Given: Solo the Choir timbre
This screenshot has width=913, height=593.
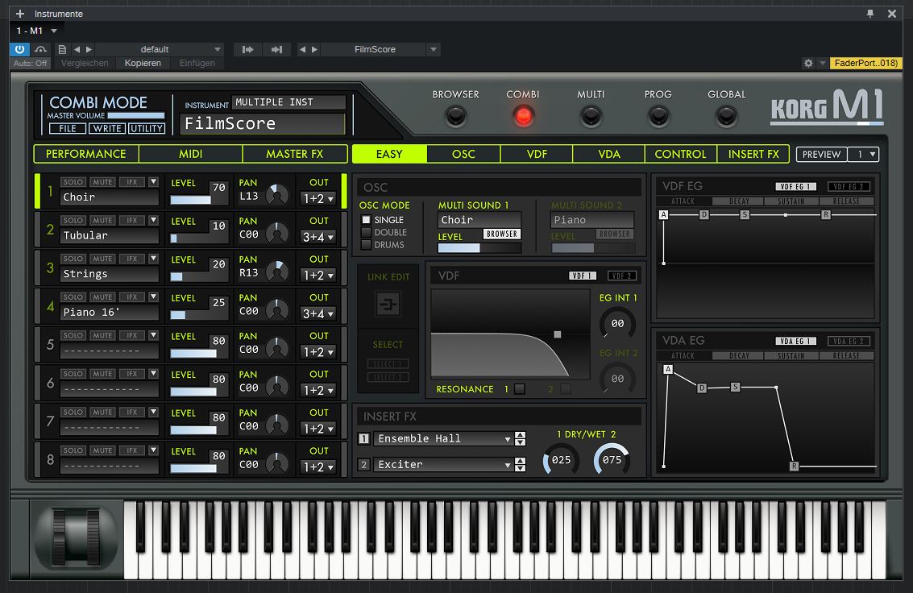Looking at the screenshot, I should pyautogui.click(x=73, y=182).
